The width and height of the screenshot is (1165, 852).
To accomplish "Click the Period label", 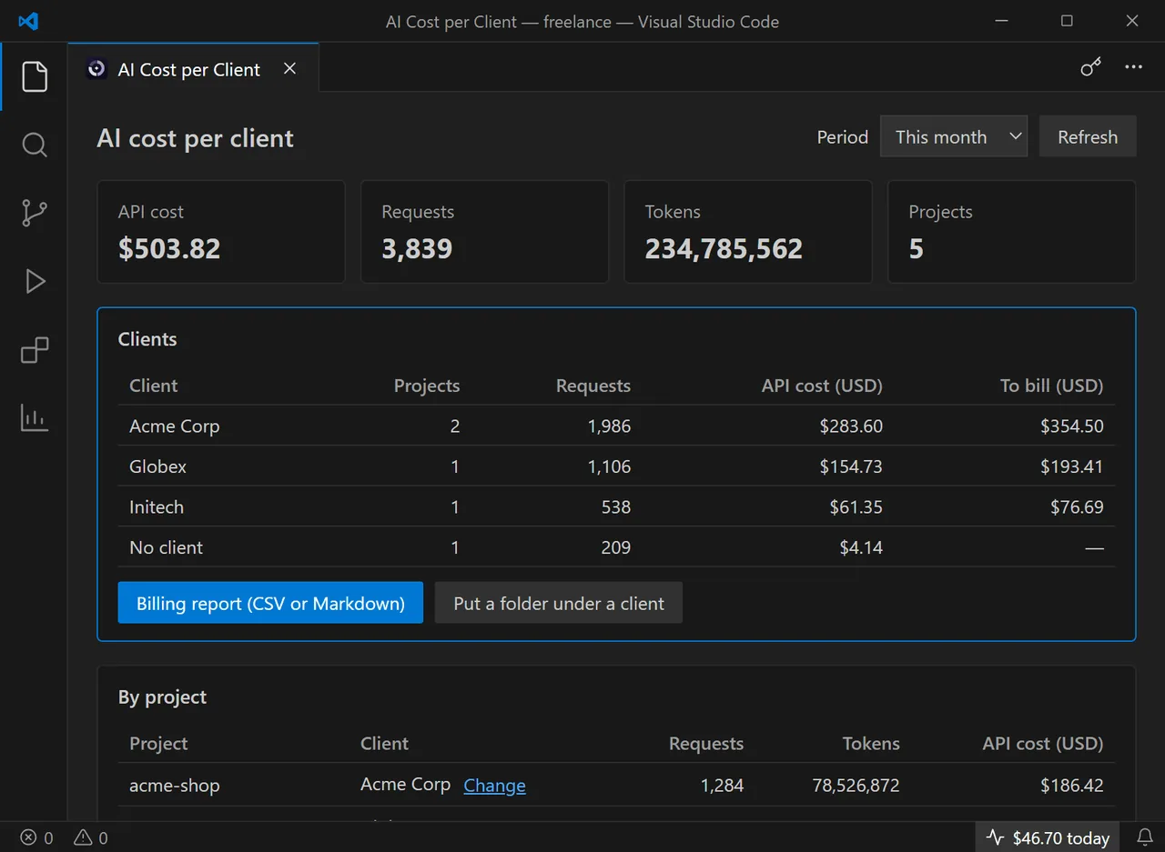I will pyautogui.click(x=843, y=137).
